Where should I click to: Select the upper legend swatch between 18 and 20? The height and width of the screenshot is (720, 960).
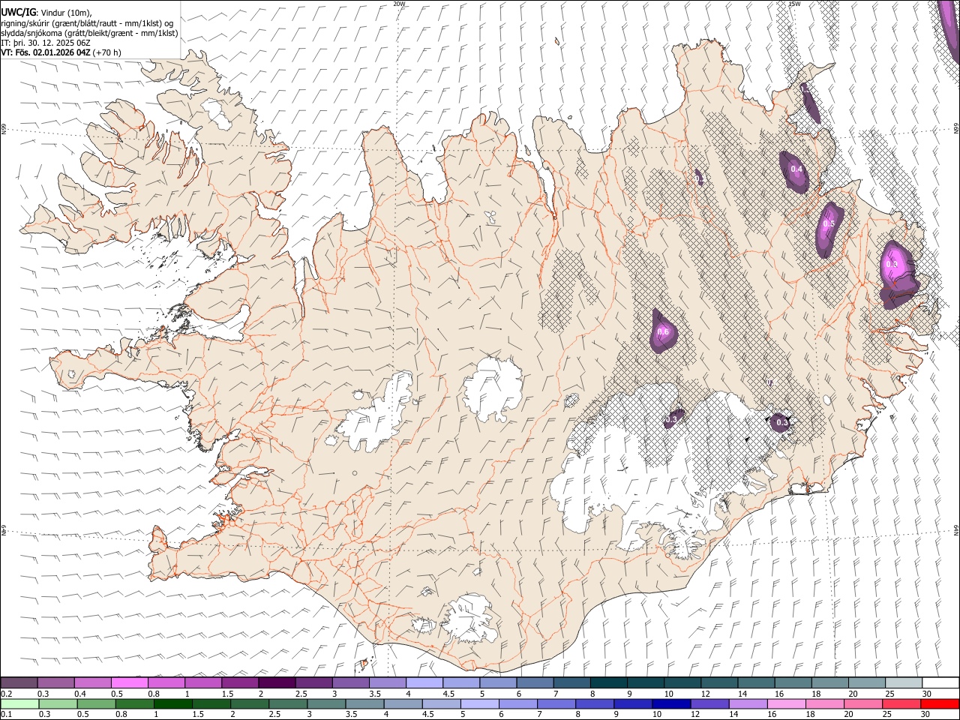coord(830,682)
